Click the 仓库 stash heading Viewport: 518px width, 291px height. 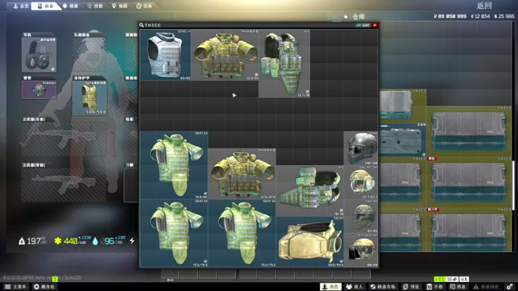pos(359,17)
